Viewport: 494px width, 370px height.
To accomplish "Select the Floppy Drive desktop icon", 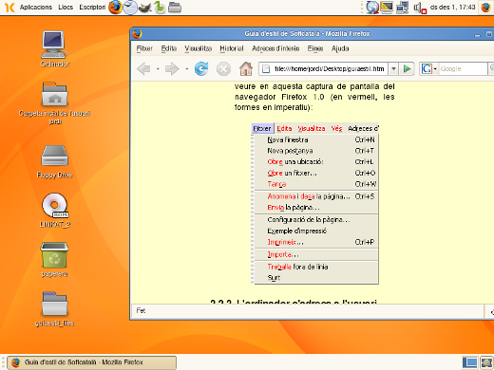I will pos(54,162).
